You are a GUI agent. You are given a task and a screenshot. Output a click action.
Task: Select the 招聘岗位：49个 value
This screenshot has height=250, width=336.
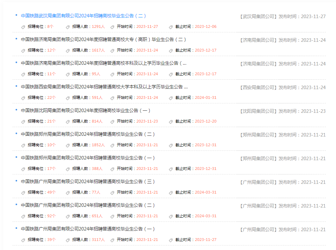coord(52,192)
